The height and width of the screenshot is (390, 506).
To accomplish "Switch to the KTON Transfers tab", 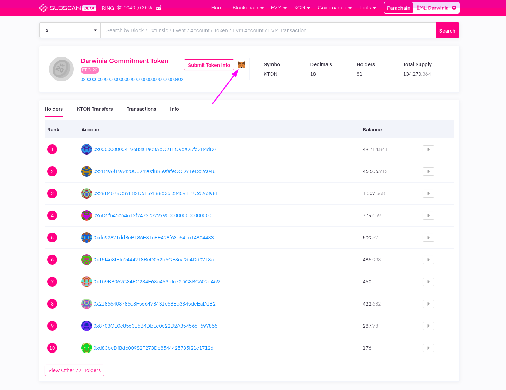I will coord(95,109).
